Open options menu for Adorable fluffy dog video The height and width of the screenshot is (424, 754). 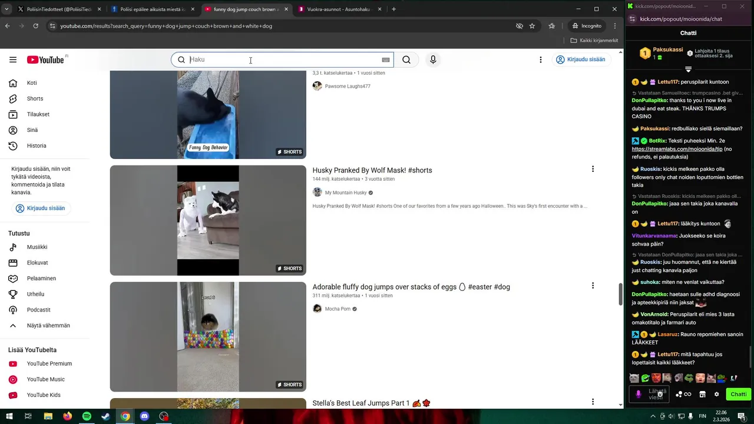click(x=593, y=286)
